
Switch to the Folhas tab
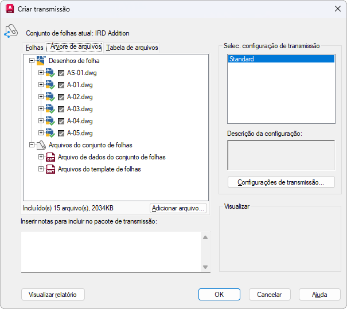tap(34, 48)
